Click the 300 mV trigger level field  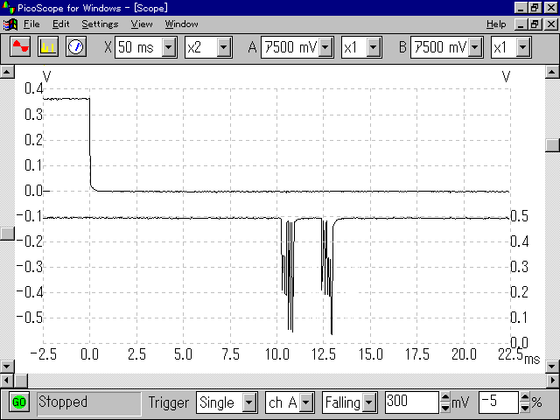point(412,402)
